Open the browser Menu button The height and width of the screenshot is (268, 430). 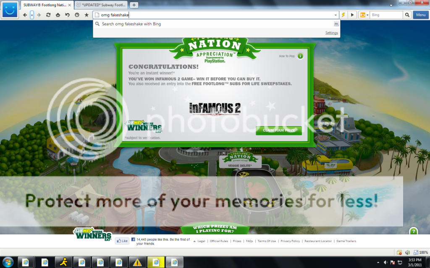tap(421, 15)
